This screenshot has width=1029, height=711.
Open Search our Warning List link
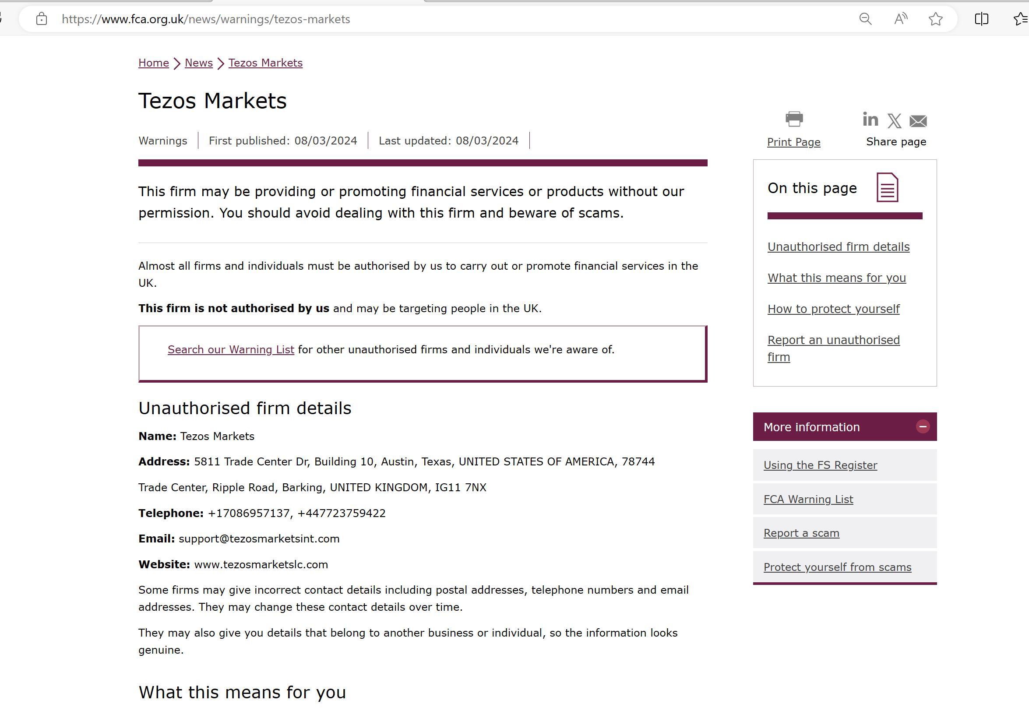pyautogui.click(x=231, y=350)
